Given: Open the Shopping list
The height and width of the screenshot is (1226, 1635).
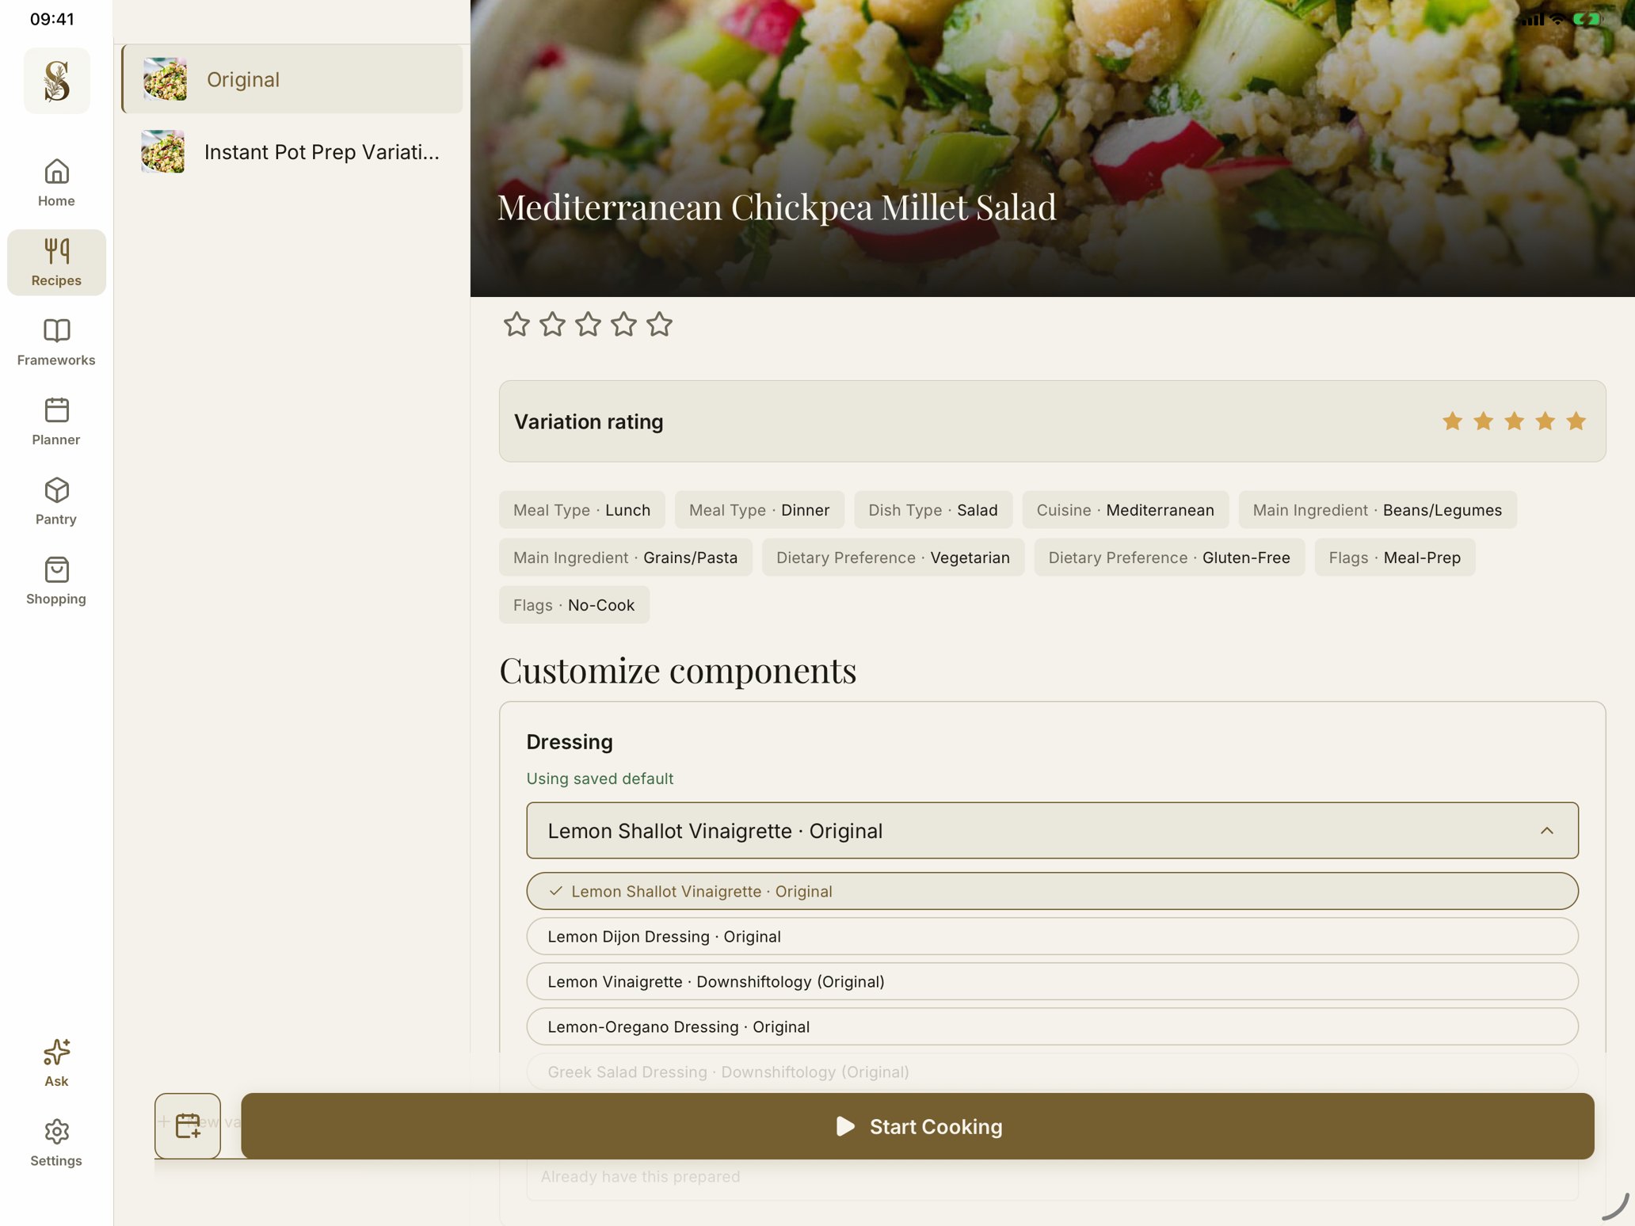Looking at the screenshot, I should [56, 581].
